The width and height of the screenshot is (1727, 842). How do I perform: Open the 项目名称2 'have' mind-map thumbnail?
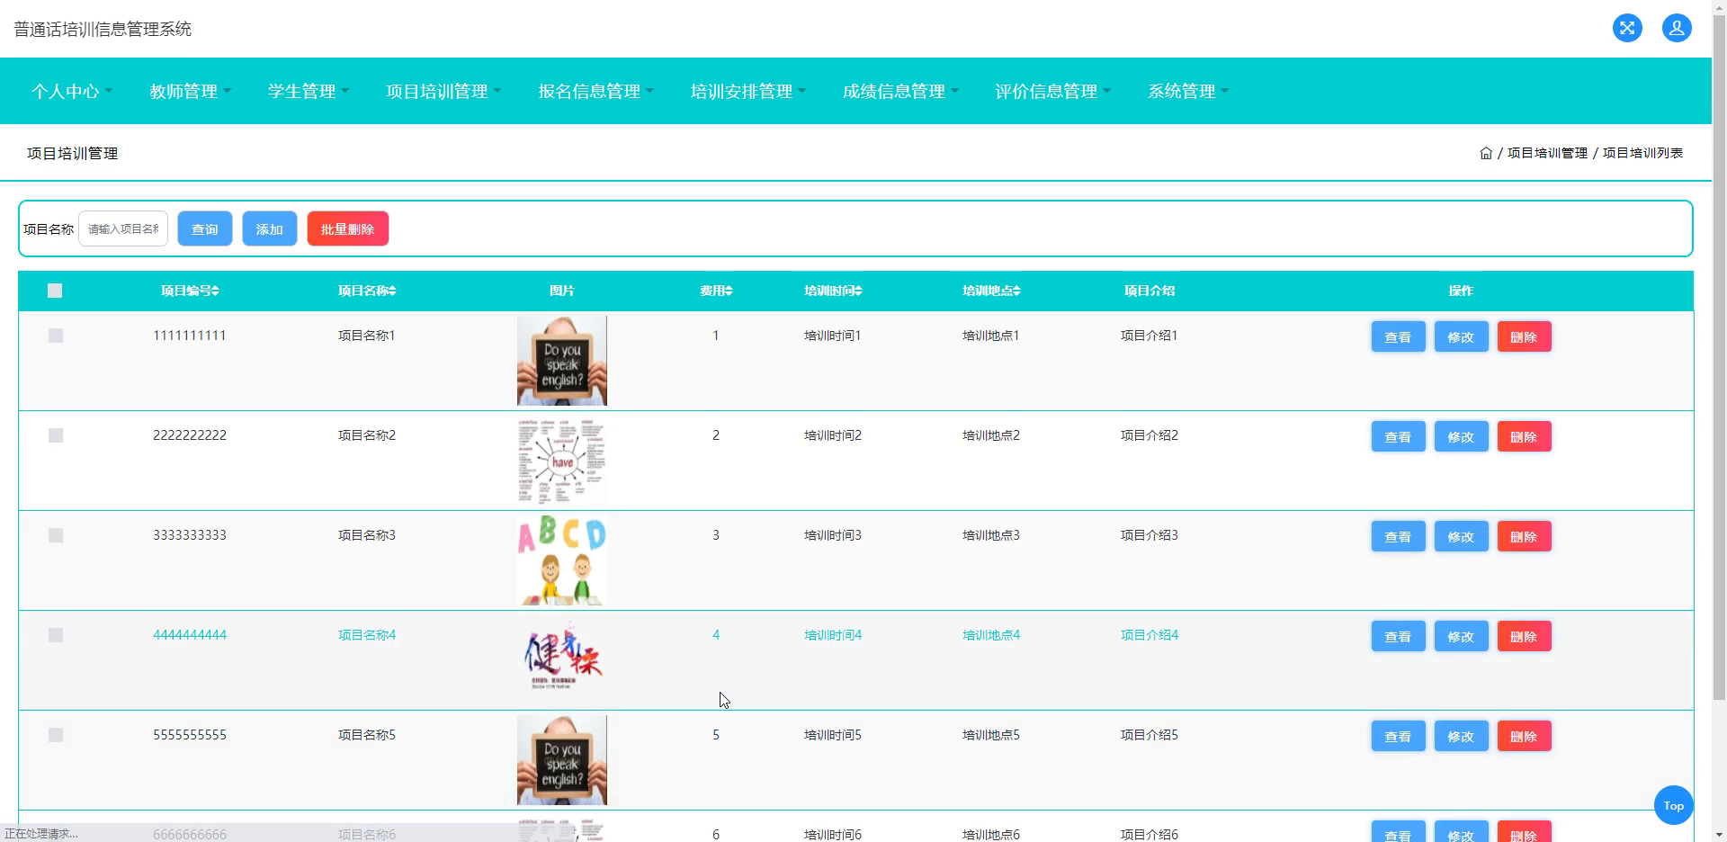[562, 461]
